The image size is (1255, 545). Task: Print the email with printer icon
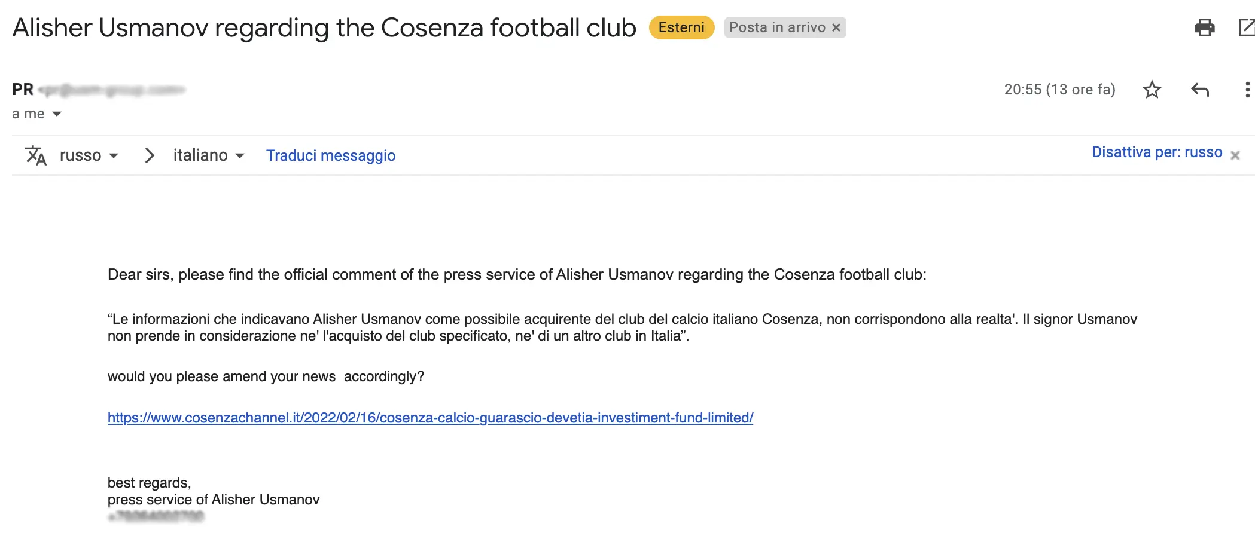click(x=1204, y=27)
